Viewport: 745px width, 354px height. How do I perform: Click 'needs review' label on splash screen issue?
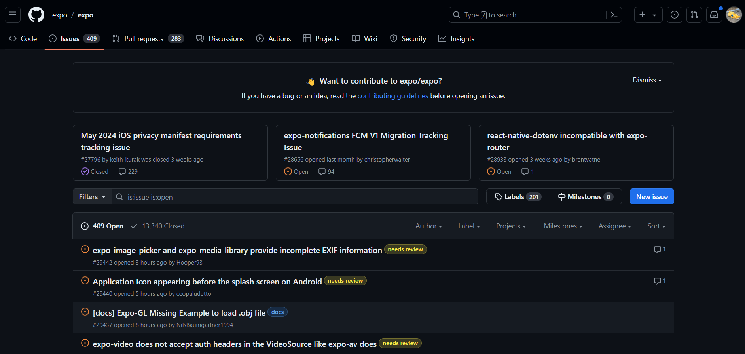click(x=345, y=281)
